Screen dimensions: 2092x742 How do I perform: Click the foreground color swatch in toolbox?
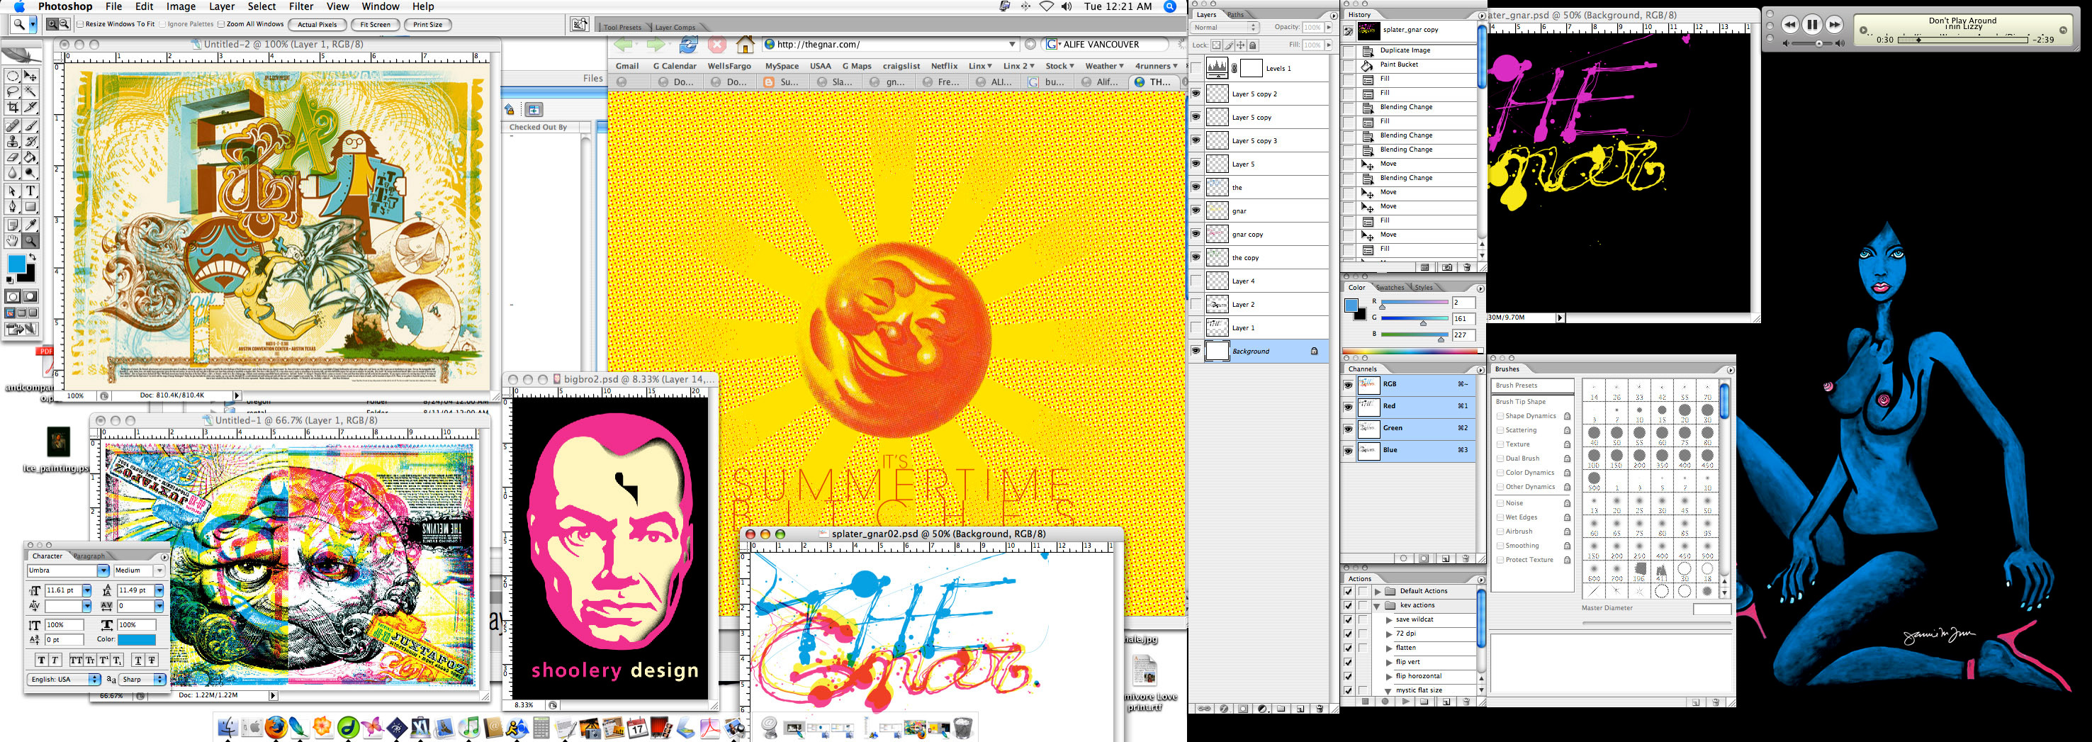click(x=16, y=264)
